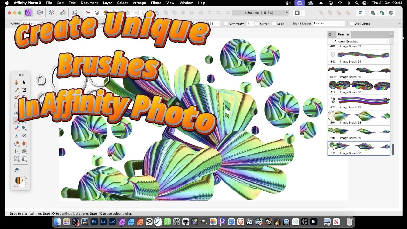Select the Retouch stamp tool

pyautogui.click(x=17, y=136)
